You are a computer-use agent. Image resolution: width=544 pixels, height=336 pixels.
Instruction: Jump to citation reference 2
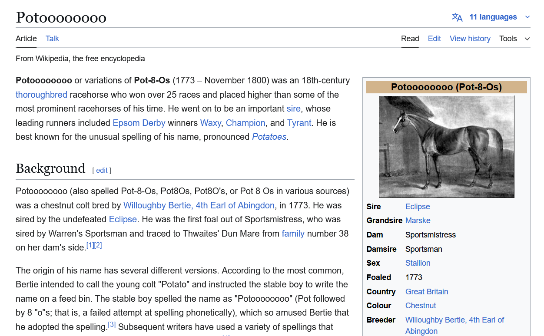pos(98,245)
